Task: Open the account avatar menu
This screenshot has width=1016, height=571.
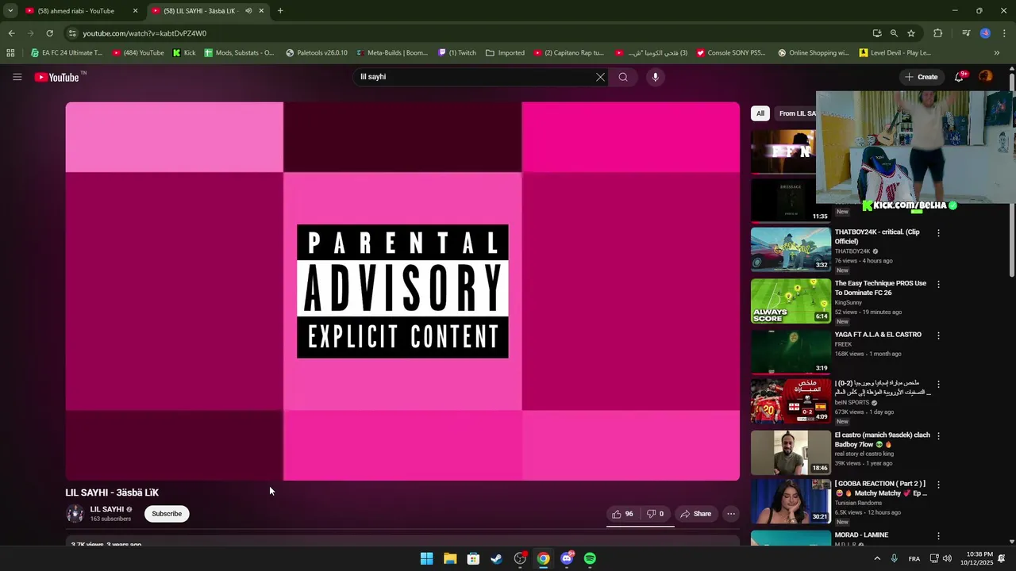Action: tap(985, 77)
